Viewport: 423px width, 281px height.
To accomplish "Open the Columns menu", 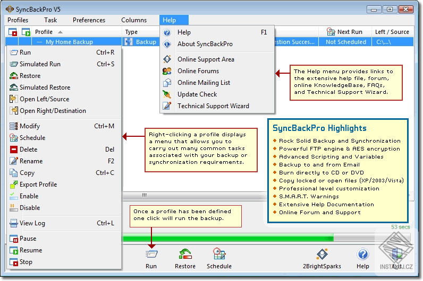I will (x=134, y=20).
